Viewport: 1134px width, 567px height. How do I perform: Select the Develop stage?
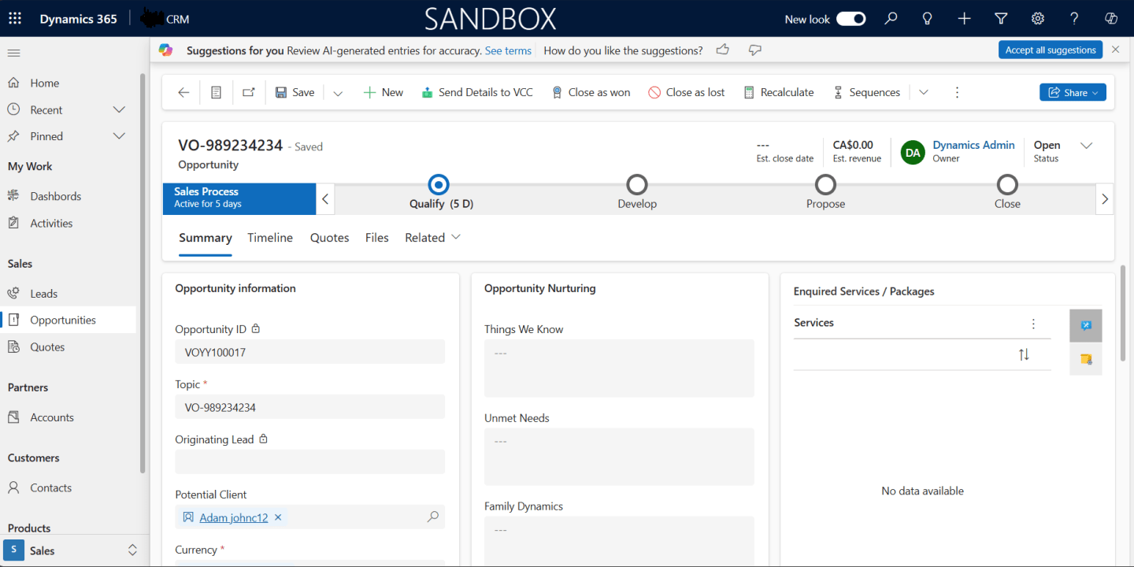coord(636,185)
